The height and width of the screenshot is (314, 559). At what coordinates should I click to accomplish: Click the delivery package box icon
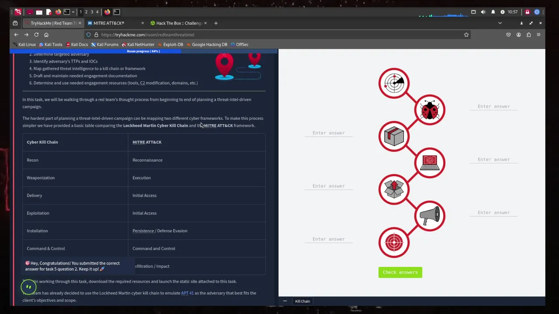[394, 137]
